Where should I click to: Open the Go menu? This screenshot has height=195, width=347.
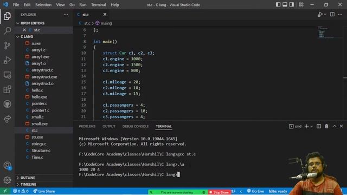click(x=72, y=5)
